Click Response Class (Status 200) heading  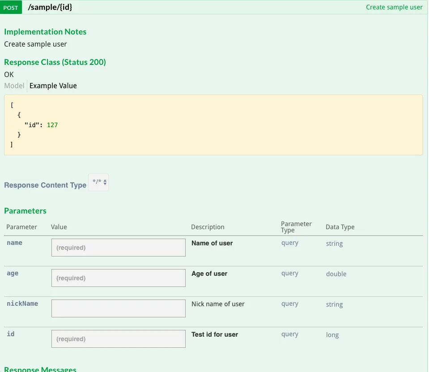coord(55,62)
